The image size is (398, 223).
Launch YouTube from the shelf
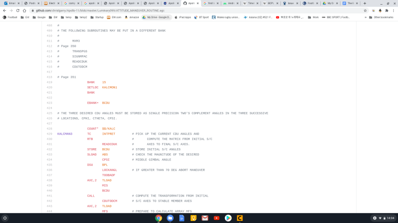point(216,218)
